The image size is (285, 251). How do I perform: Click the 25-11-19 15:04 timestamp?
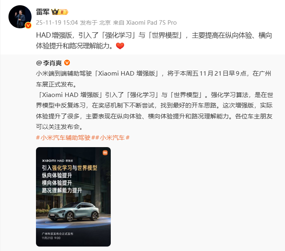(x=57, y=23)
